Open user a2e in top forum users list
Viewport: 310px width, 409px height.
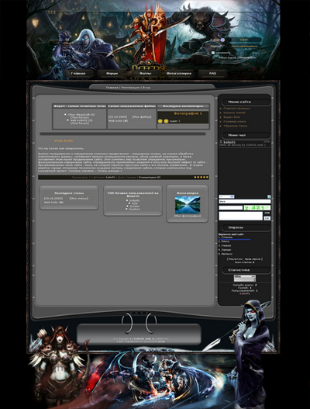tap(134, 203)
